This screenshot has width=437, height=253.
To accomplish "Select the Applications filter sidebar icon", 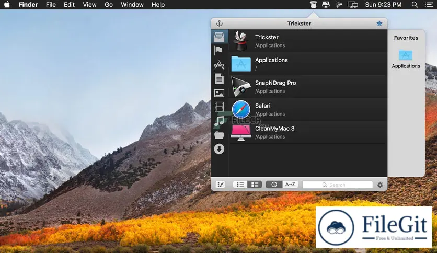I will coord(219,65).
